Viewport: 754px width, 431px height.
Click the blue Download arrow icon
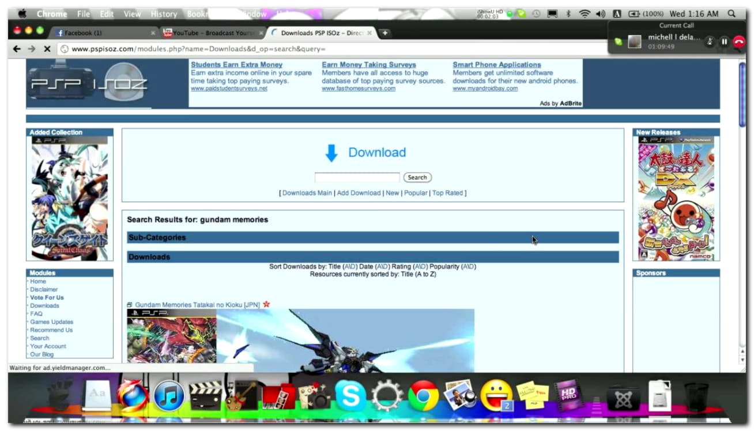[x=331, y=153]
